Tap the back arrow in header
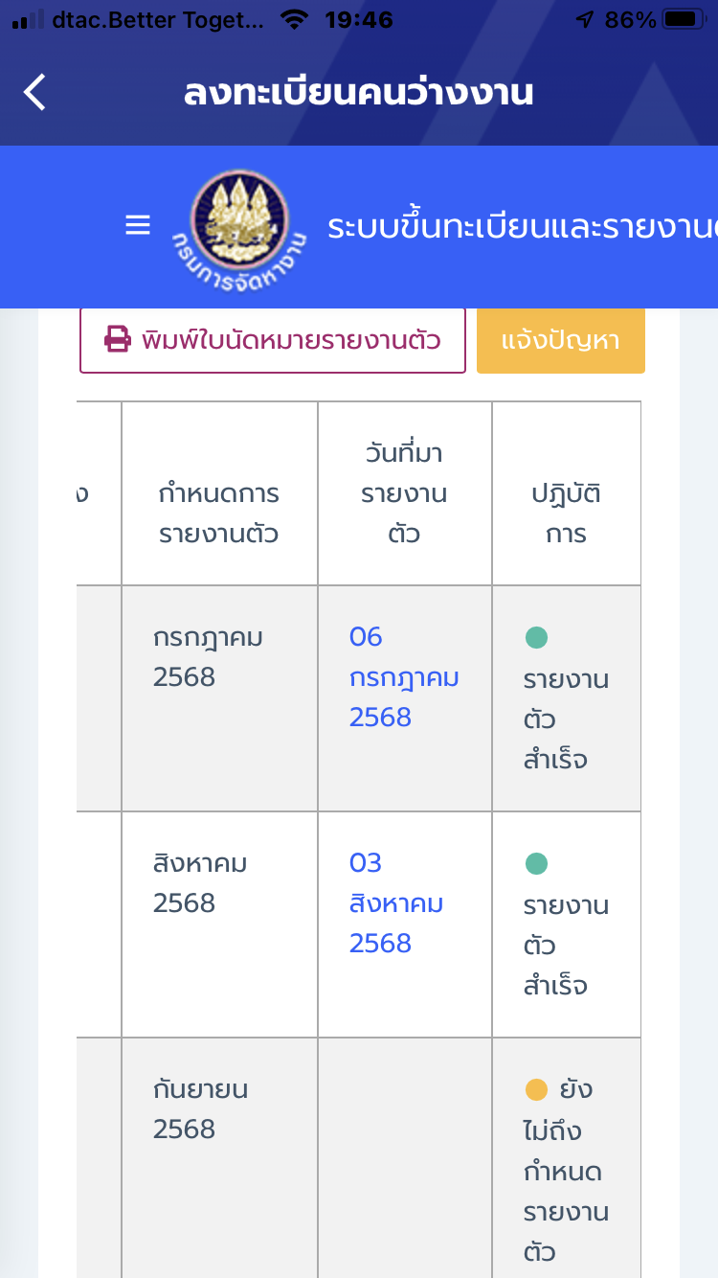The image size is (718, 1278). pos(34,93)
